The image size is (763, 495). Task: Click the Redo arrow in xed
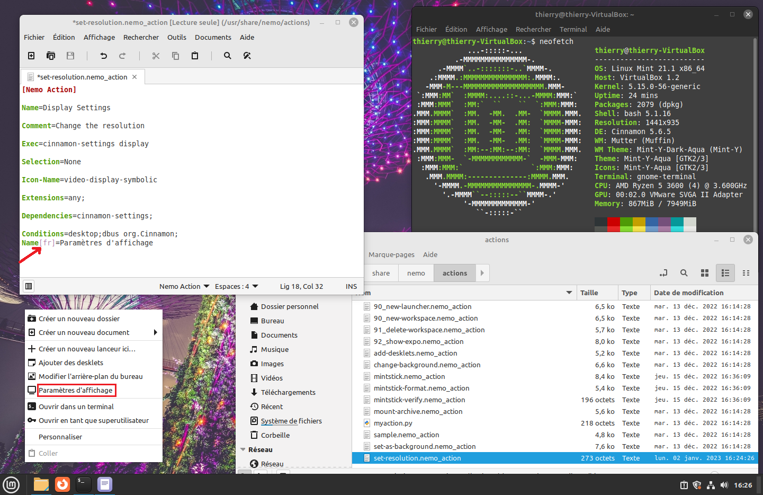pyautogui.click(x=122, y=55)
